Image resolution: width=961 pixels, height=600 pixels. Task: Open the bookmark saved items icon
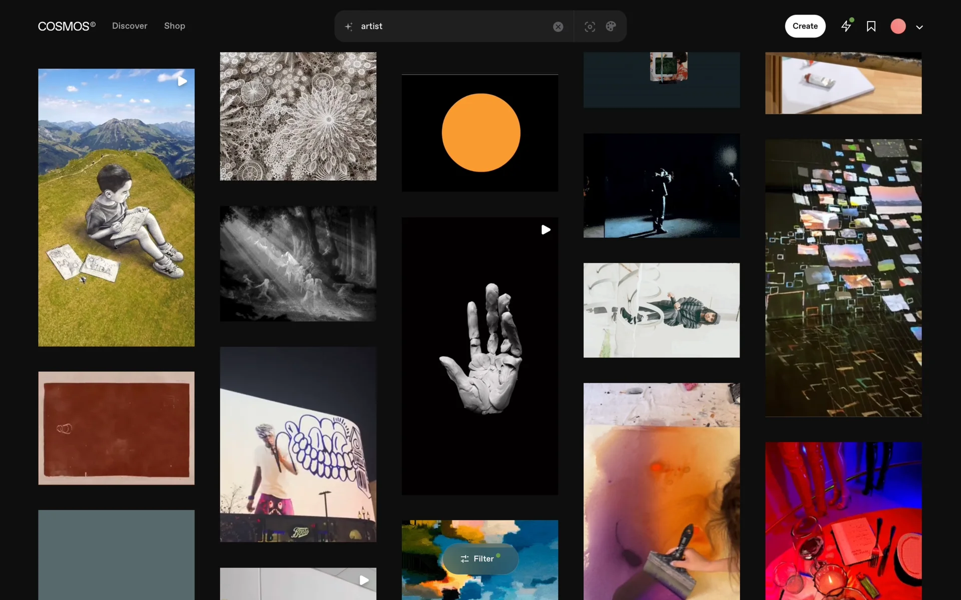871,26
